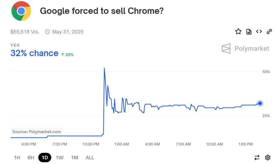Click the clock icon beside May 31 date
The height and width of the screenshot is (164, 278).
point(47,32)
